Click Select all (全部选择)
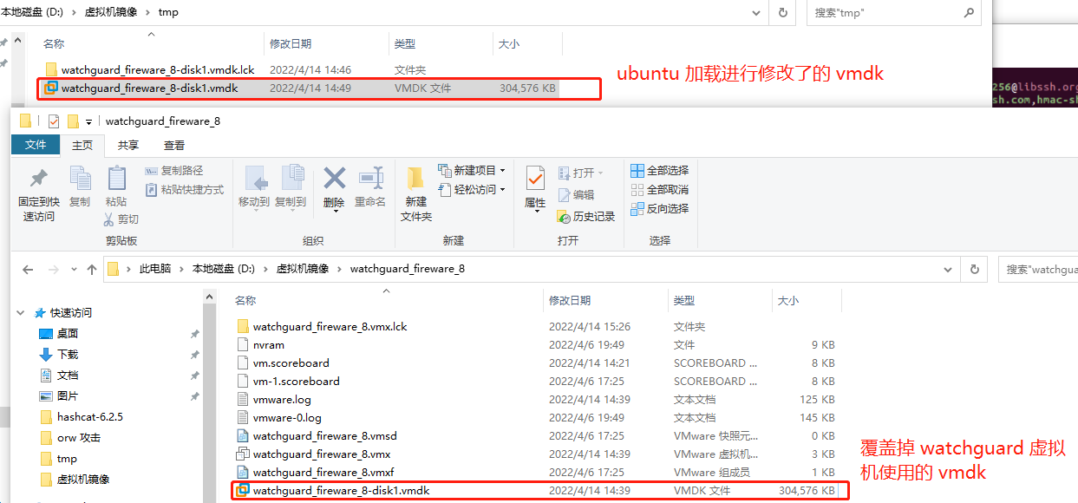Image resolution: width=1078 pixels, height=503 pixels. tap(659, 170)
